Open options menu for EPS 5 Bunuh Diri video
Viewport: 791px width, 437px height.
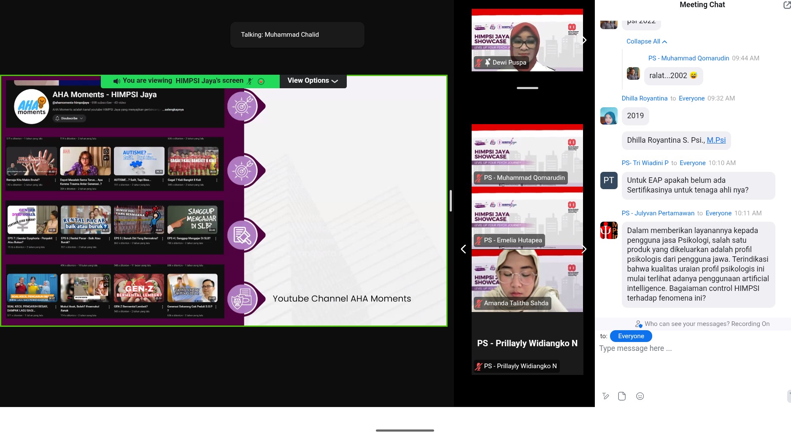[x=163, y=239]
